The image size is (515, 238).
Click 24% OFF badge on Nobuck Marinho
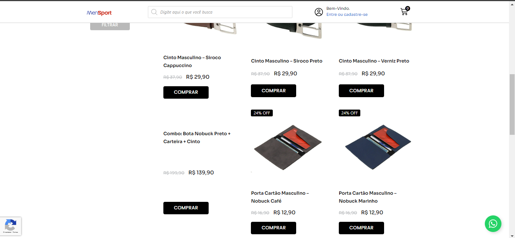349,113
